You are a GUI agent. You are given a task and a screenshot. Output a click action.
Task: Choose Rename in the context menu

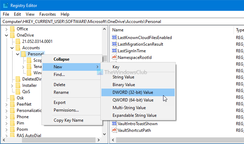point(72,92)
